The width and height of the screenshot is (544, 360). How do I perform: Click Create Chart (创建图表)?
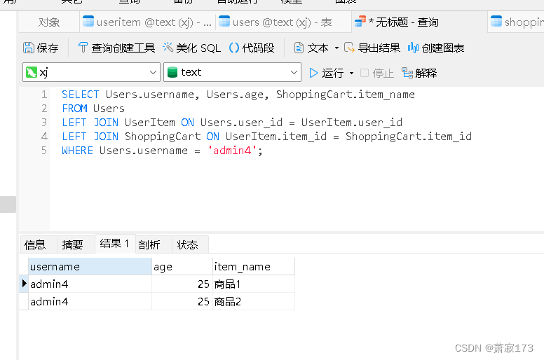436,48
